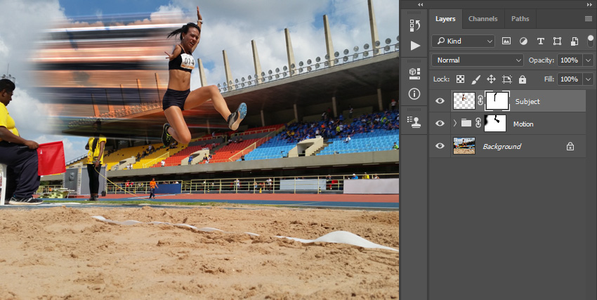
Task: Open the Opacity slider dropdown arrow
Action: [x=589, y=60]
